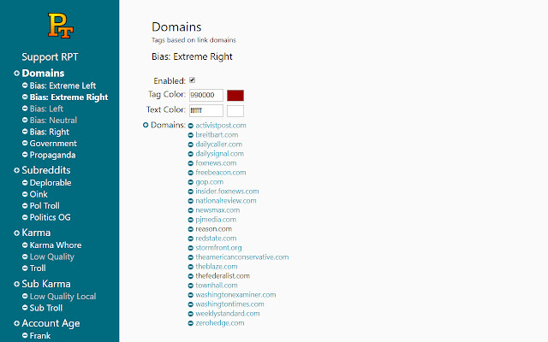548x342 pixels.
Task: Remove stormfront.org with its minus icon
Action: (x=191, y=248)
